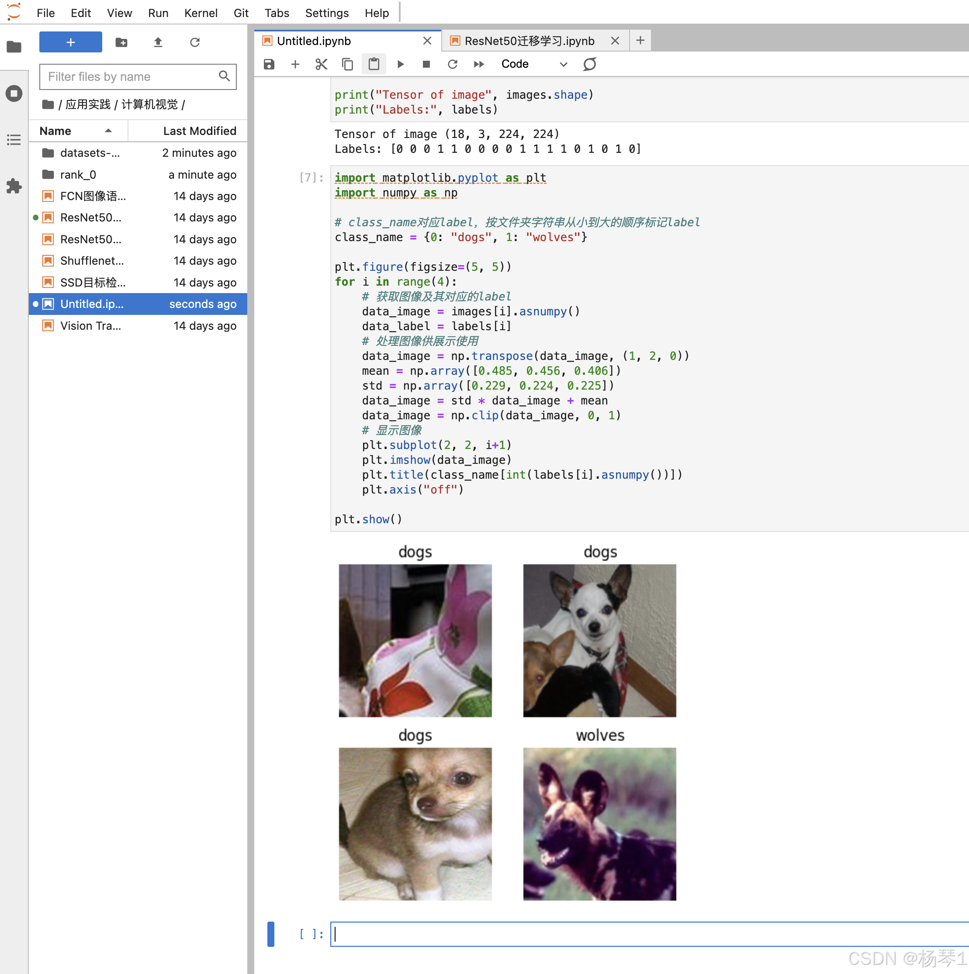Navigate to 计算机视觉 breadcrumb folder
This screenshot has width=969, height=974.
pos(150,104)
